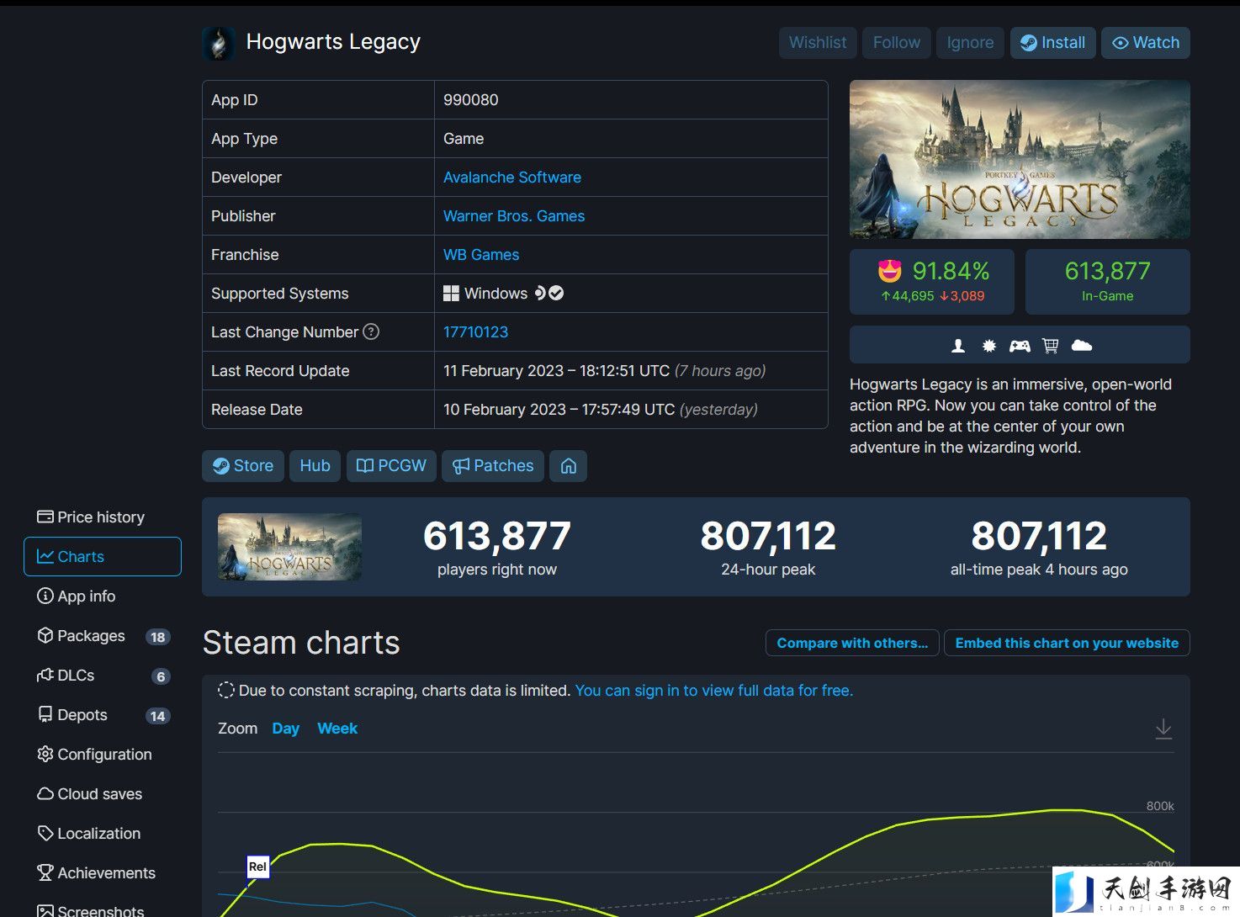This screenshot has width=1240, height=917.
Task: Set chart zoom to Week
Action: click(x=337, y=729)
